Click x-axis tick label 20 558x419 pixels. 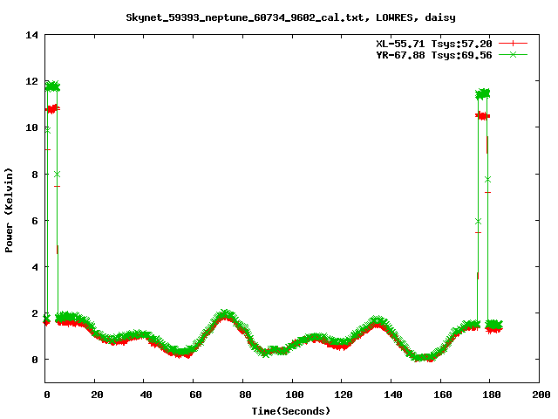(x=97, y=395)
